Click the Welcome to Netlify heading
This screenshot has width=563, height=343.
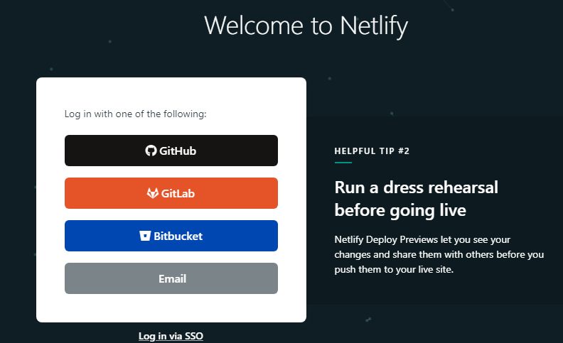(x=306, y=26)
